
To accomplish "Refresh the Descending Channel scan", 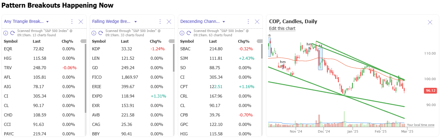I will pos(189,33).
